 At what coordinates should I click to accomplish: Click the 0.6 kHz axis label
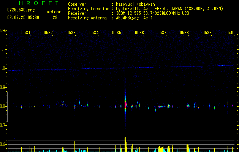pos(3,144)
